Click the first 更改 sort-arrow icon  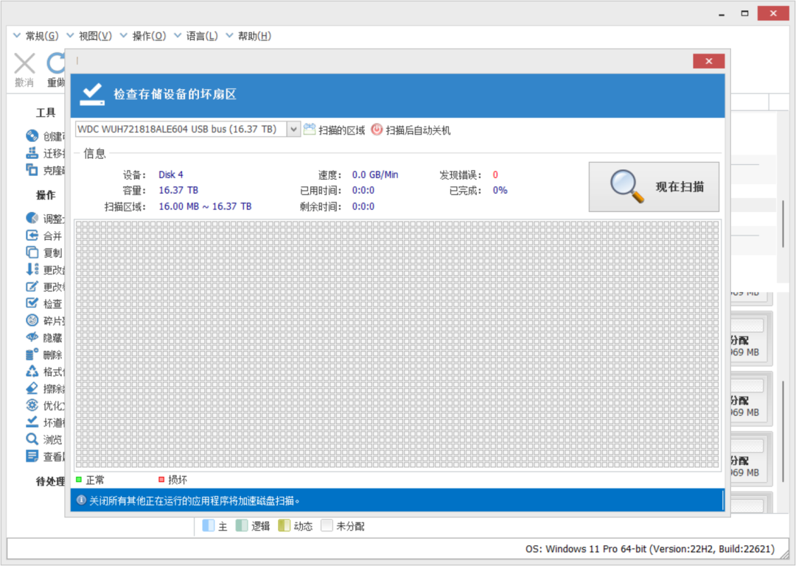coord(32,269)
